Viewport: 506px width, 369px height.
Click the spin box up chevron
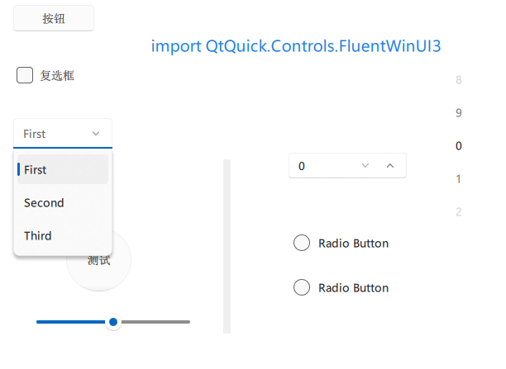pos(390,166)
